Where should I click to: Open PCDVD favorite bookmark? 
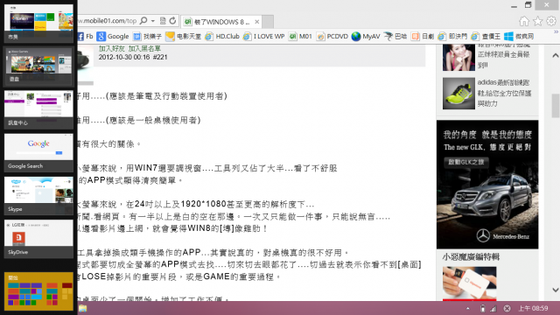click(x=332, y=36)
